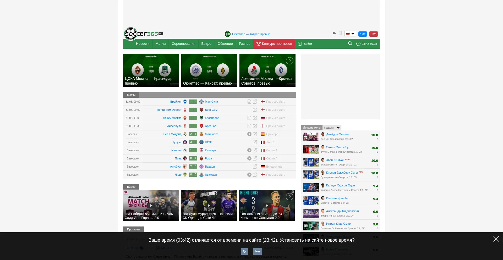The image size is (503, 260).
Task: Switch to mobile version icon
Action: [x=340, y=33]
